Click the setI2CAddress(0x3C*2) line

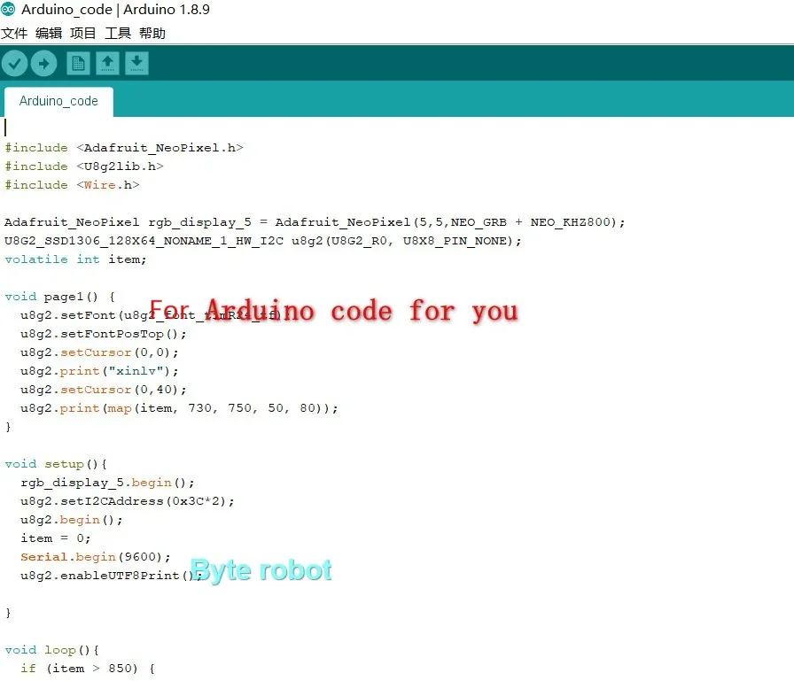(x=127, y=501)
